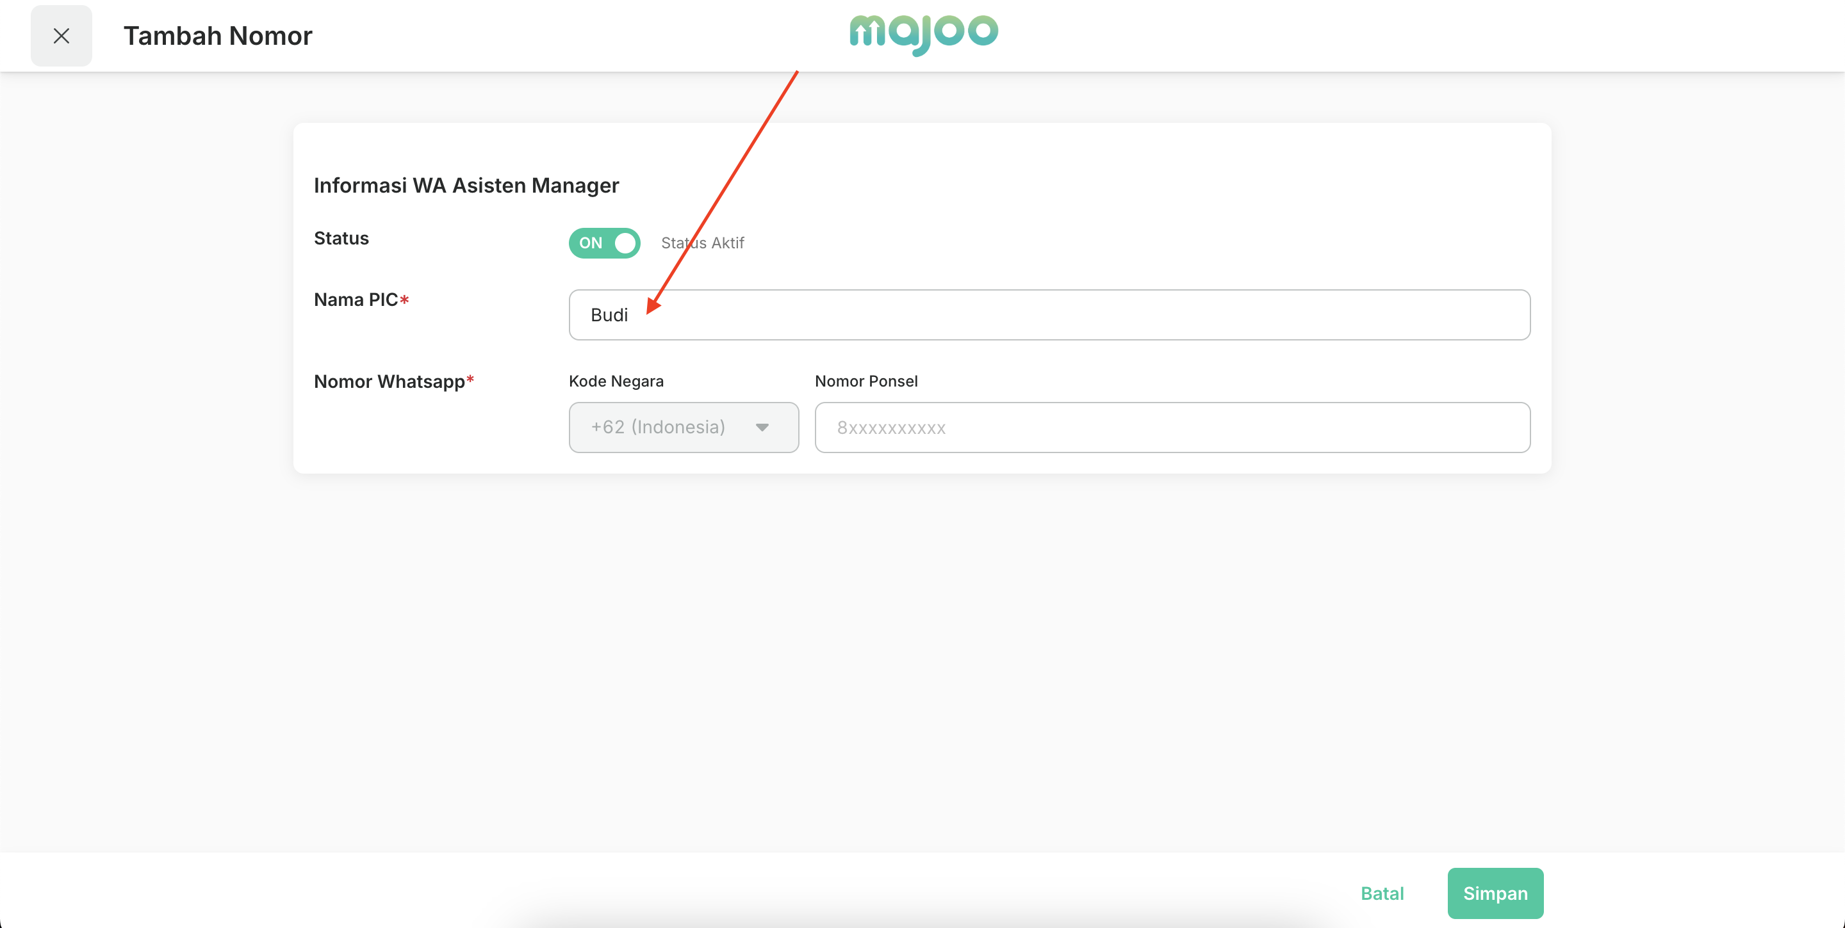This screenshot has height=928, width=1845.
Task: Turn off the Status ON toggle
Action: (603, 243)
